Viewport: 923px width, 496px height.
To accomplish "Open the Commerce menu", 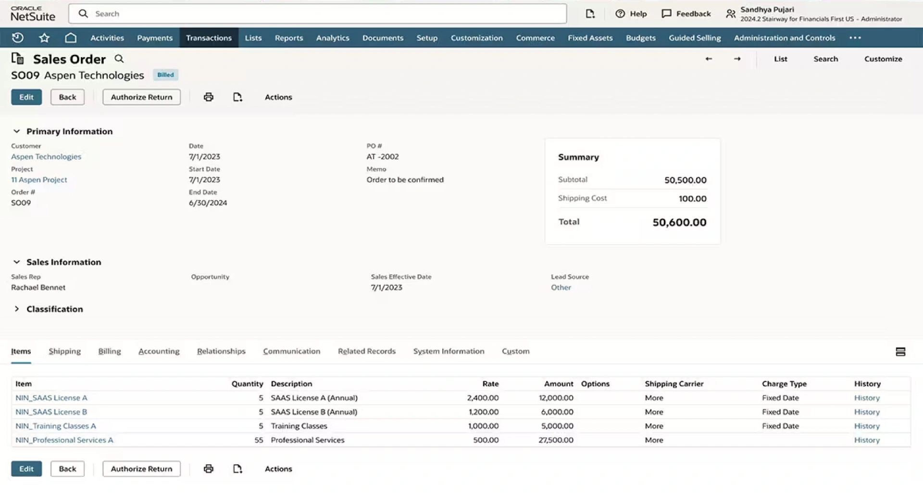I will coord(535,38).
